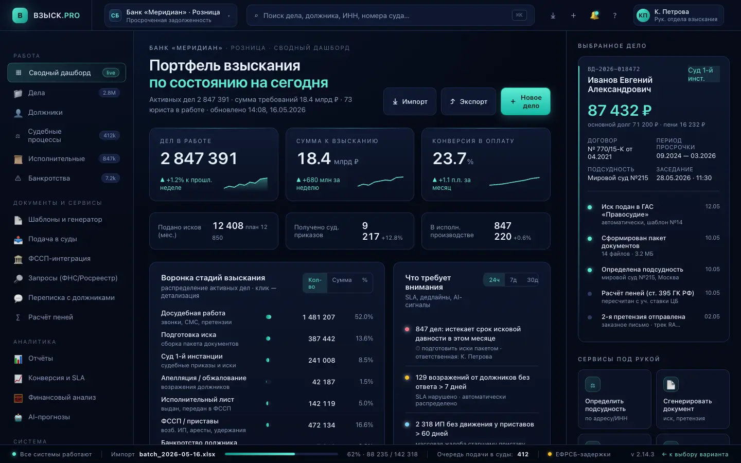The width and height of the screenshot is (741, 463).
Task: Click the import progress bar
Action: click(x=281, y=454)
